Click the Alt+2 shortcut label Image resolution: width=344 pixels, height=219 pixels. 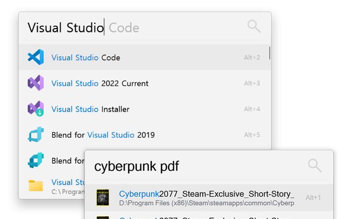pos(252,57)
